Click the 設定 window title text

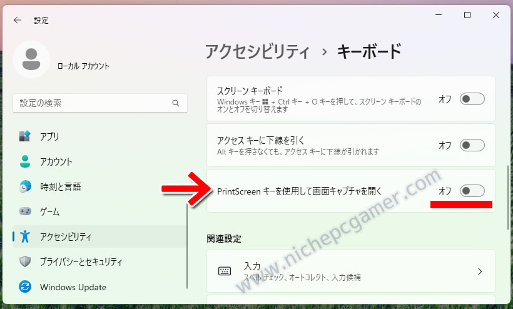pyautogui.click(x=41, y=21)
